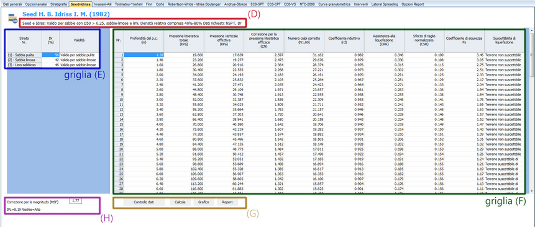Click the safety factor 3.46 cell
Image resolution: width=535 pixels, height=227 pixels.
[464, 55]
